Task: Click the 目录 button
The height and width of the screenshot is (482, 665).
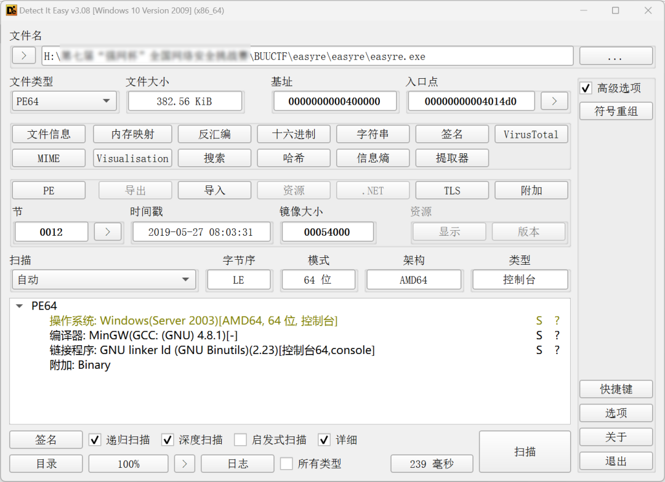Action: click(46, 464)
